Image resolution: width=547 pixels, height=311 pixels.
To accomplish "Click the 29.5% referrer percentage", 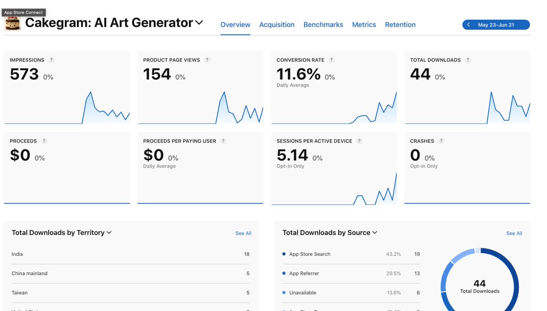I will tap(393, 273).
